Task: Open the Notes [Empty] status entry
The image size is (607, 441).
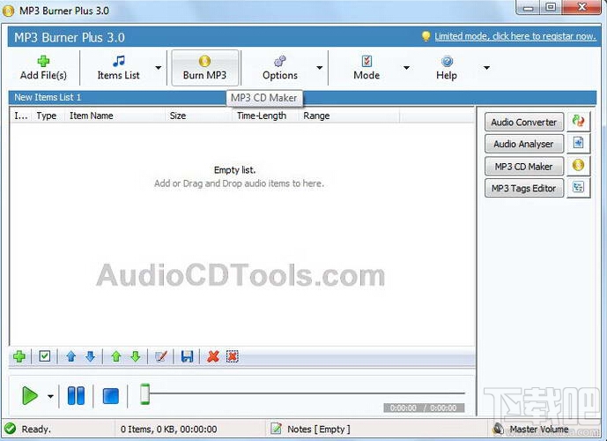Action: point(319,429)
